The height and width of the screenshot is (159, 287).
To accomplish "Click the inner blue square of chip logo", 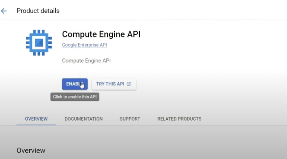I will (39, 43).
